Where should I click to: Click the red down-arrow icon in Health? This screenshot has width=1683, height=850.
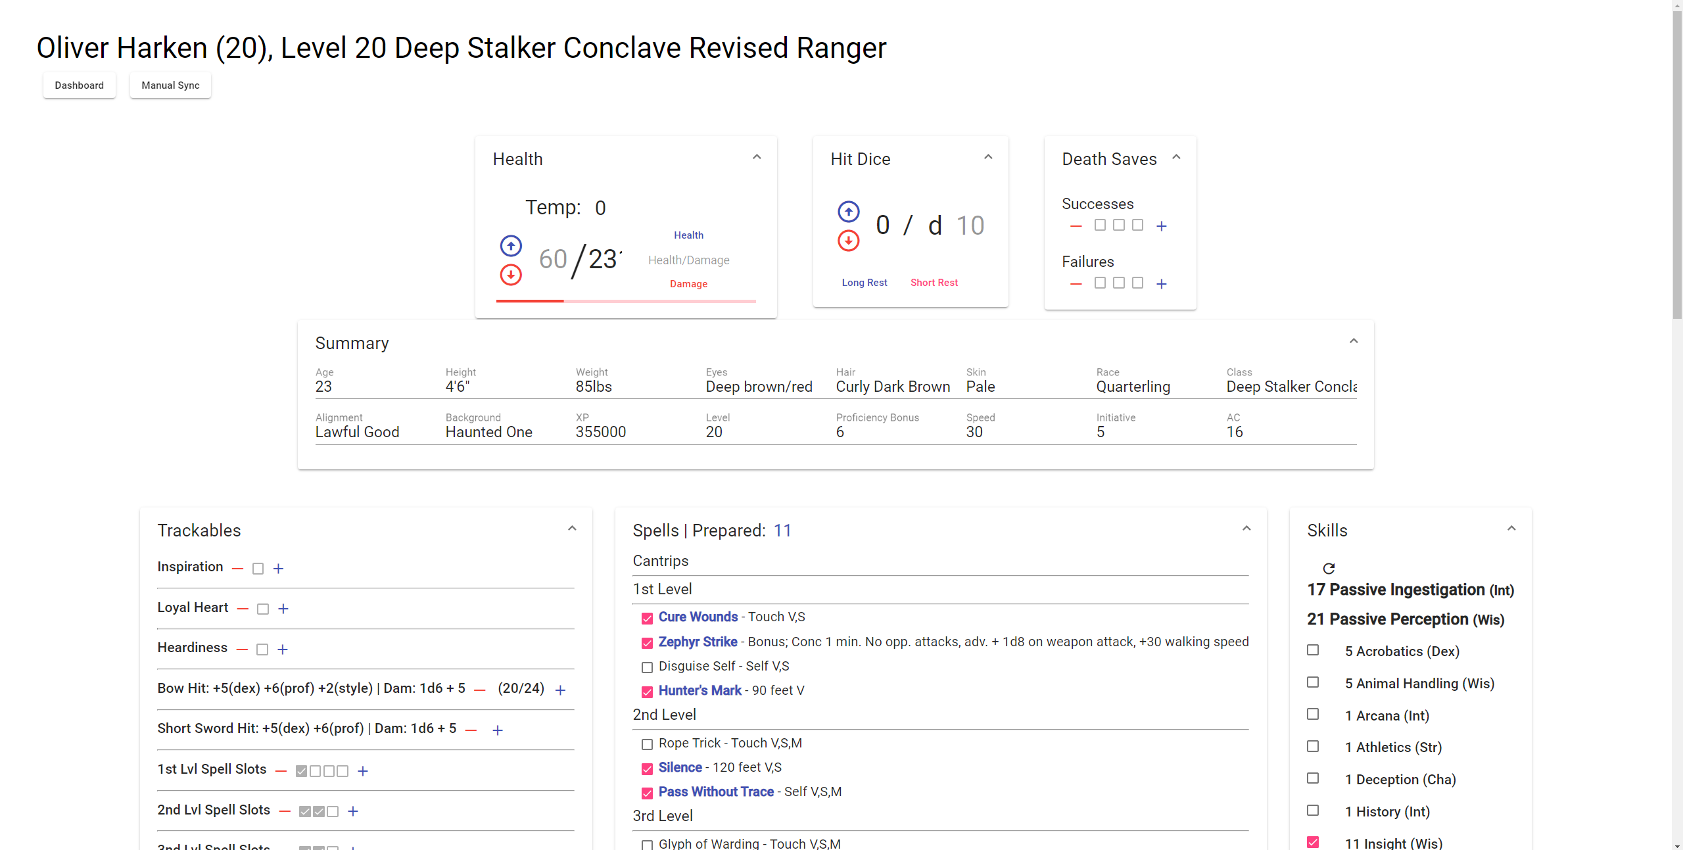(511, 275)
